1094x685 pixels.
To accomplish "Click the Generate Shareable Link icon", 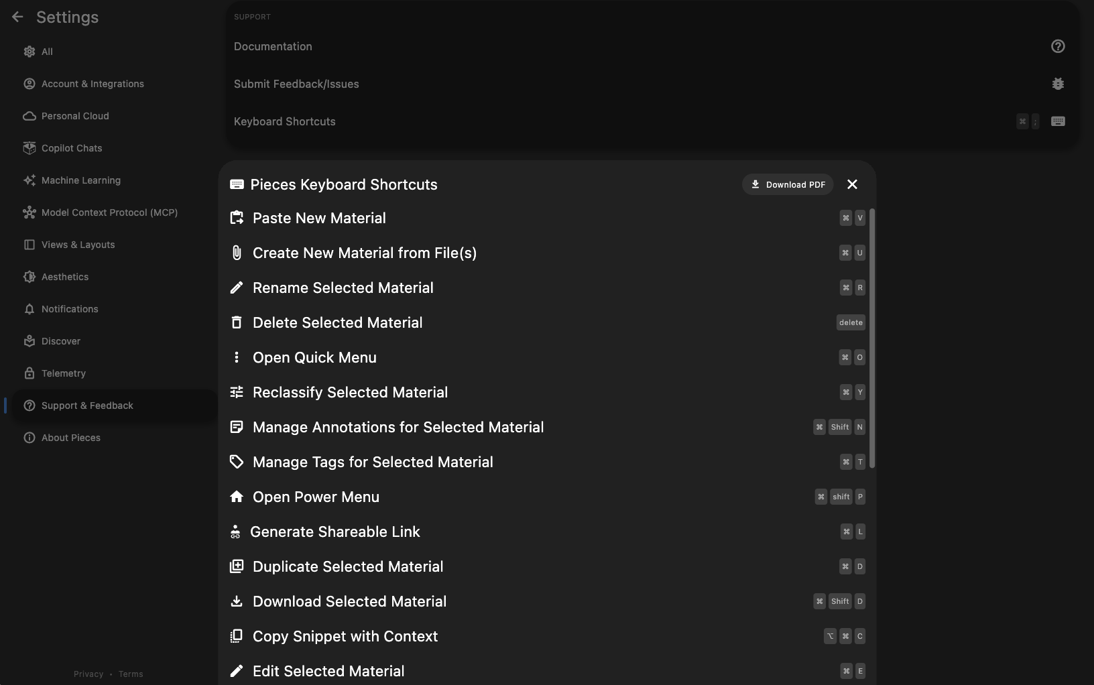I will click(235, 532).
